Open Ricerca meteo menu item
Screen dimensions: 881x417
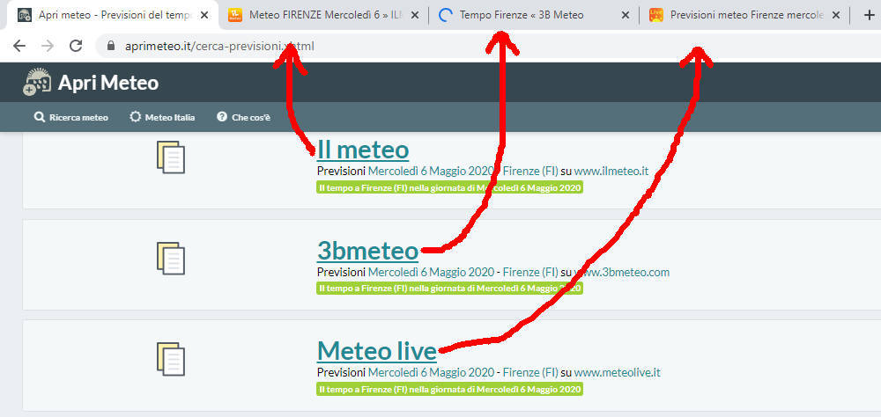tap(71, 117)
